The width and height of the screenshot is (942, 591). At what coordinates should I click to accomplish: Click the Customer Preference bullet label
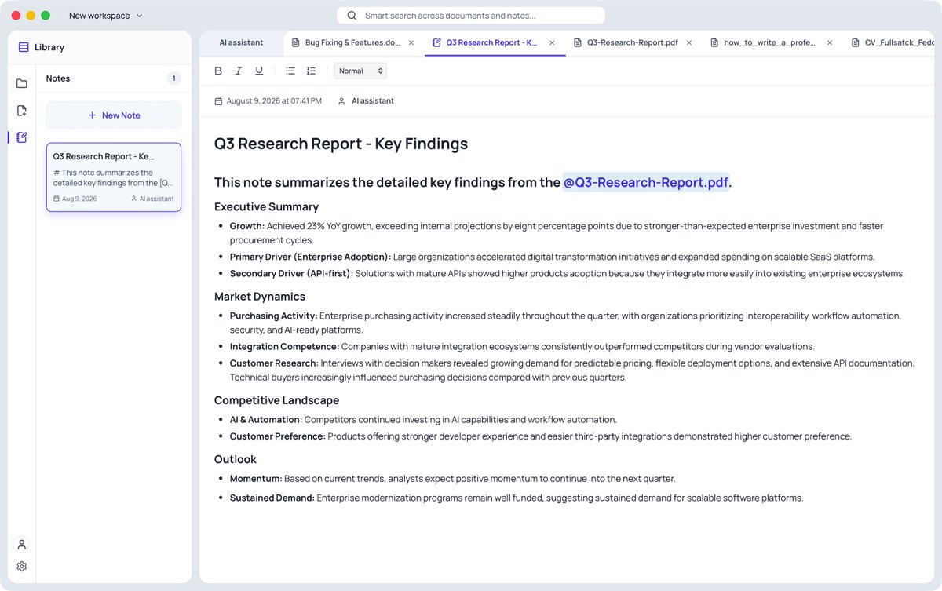[277, 436]
